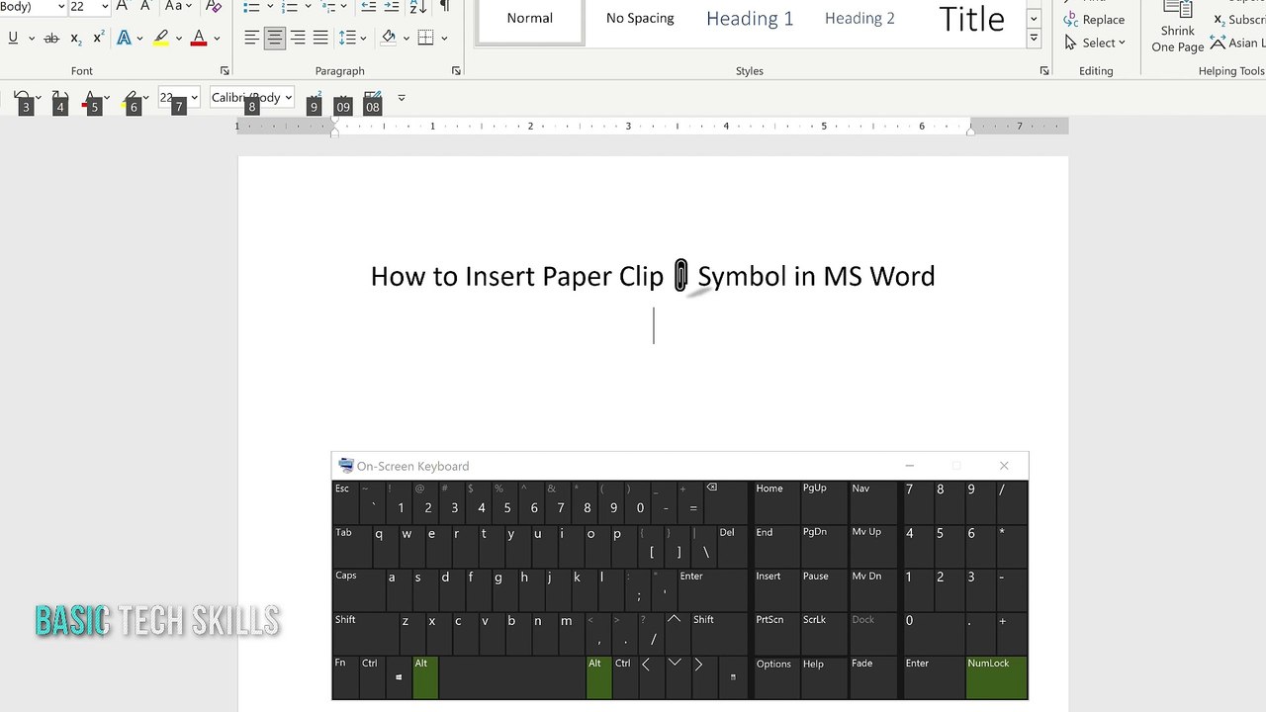Screen dimensions: 1266x712
Task: Toggle the Fn key on On-Screen Keyboard
Action: point(345,677)
